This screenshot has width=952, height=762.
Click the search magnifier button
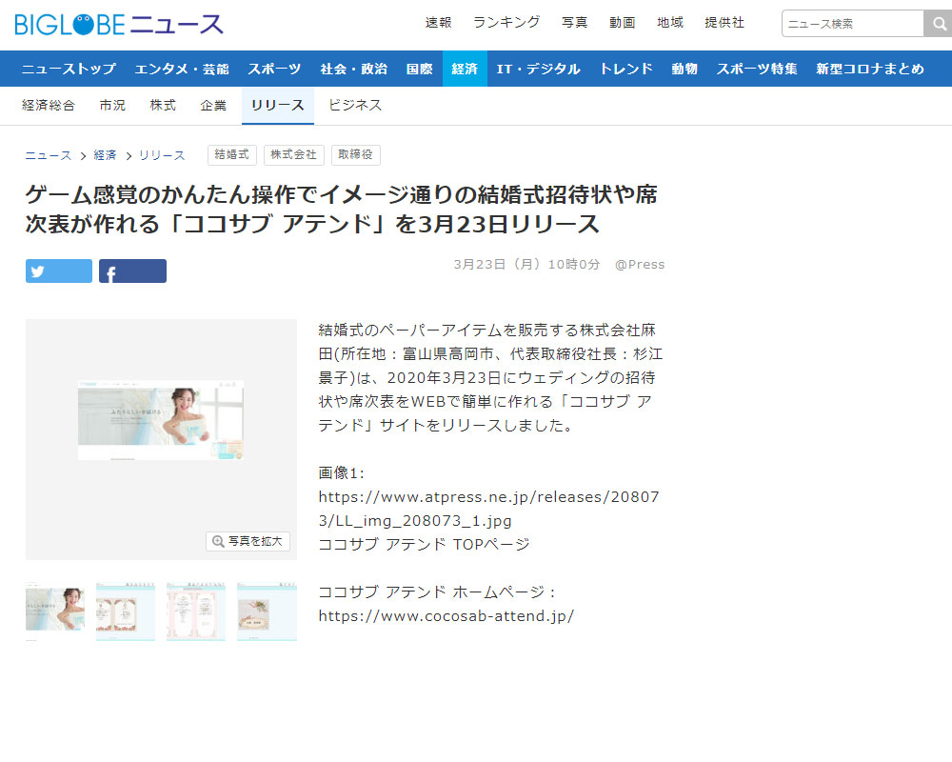[938, 24]
